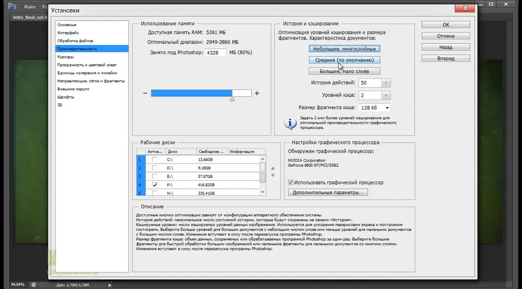Move selected scratch disk up with arrow
Viewport: 522px width, 289px height.
click(x=273, y=169)
